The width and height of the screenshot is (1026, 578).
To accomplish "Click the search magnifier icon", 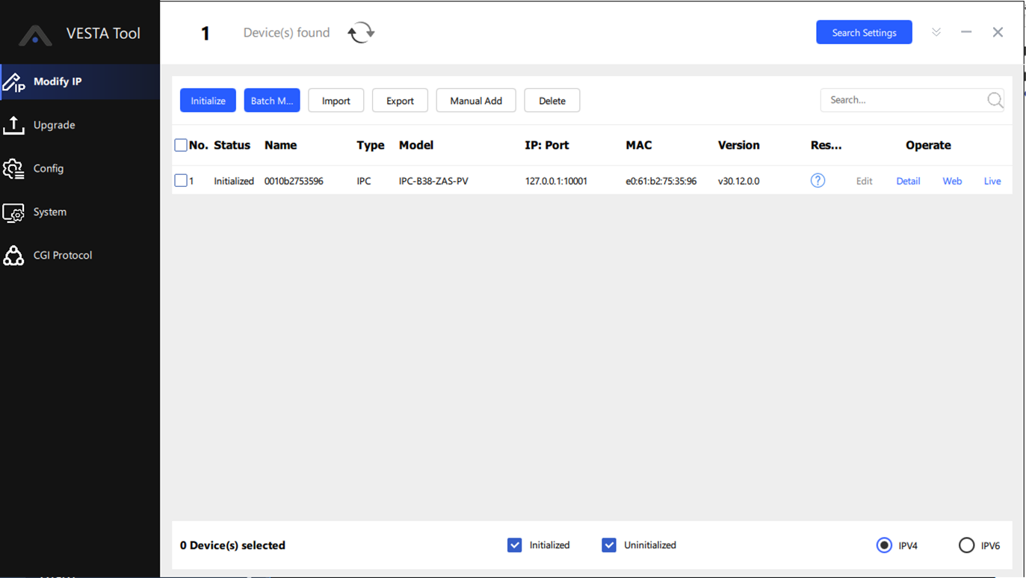I will tap(995, 100).
